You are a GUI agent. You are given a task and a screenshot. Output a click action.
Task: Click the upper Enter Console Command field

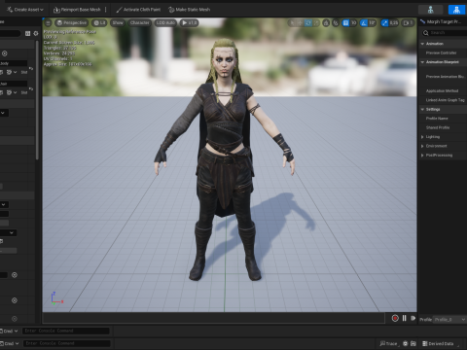tap(66, 331)
